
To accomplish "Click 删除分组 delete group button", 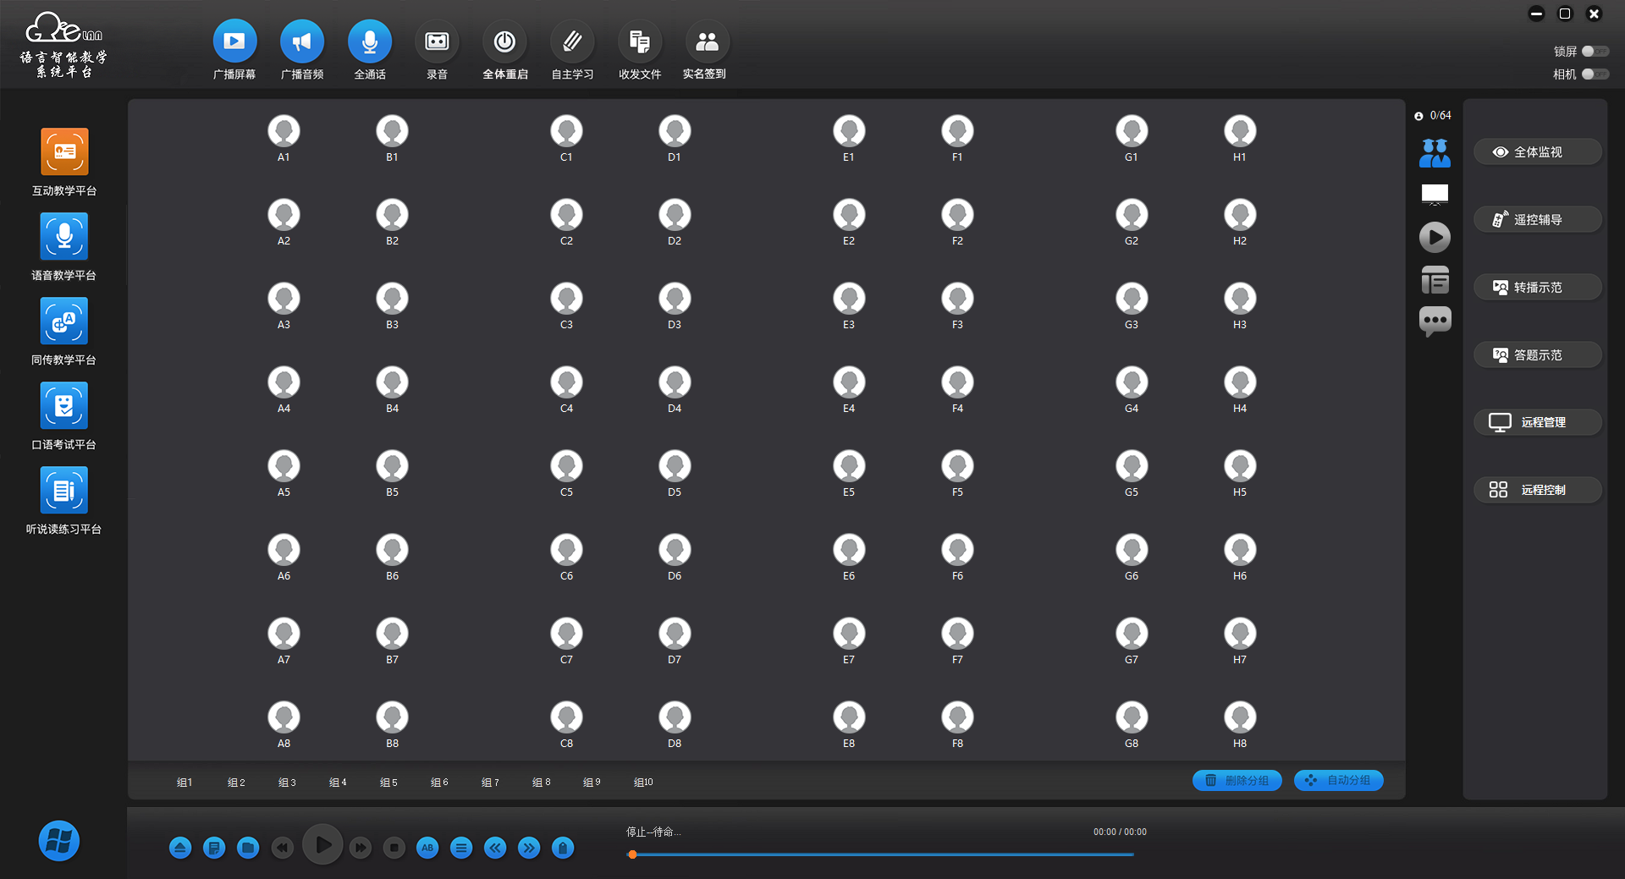I will [x=1237, y=780].
